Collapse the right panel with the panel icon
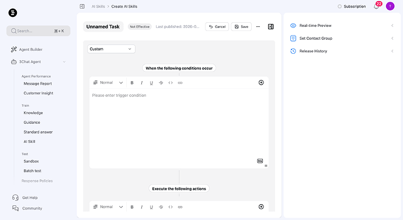The image size is (403, 220). 270,27
